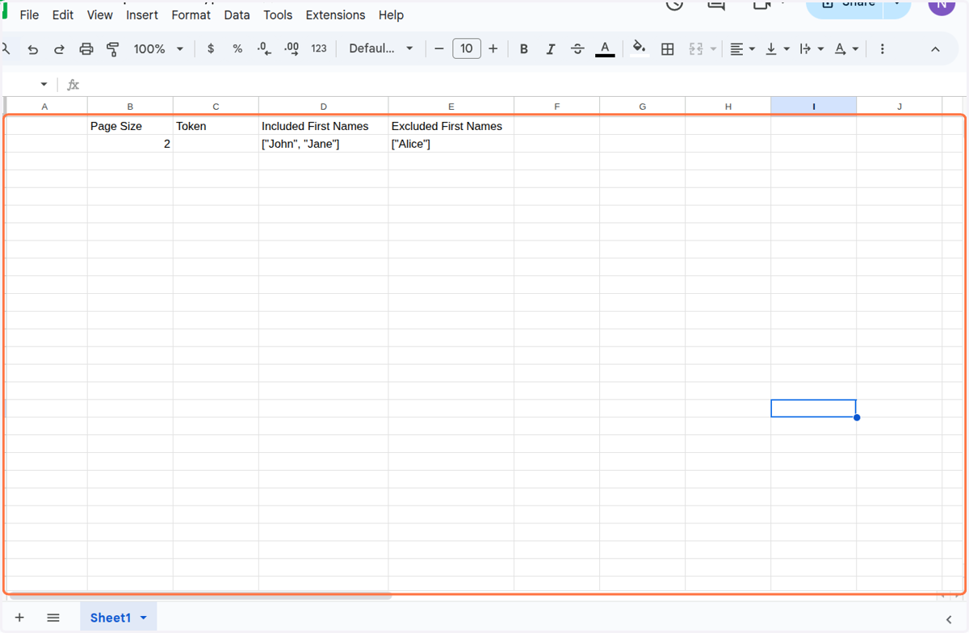Image resolution: width=969 pixels, height=633 pixels.
Task: Open text wrapping dropdown
Action: pos(812,49)
